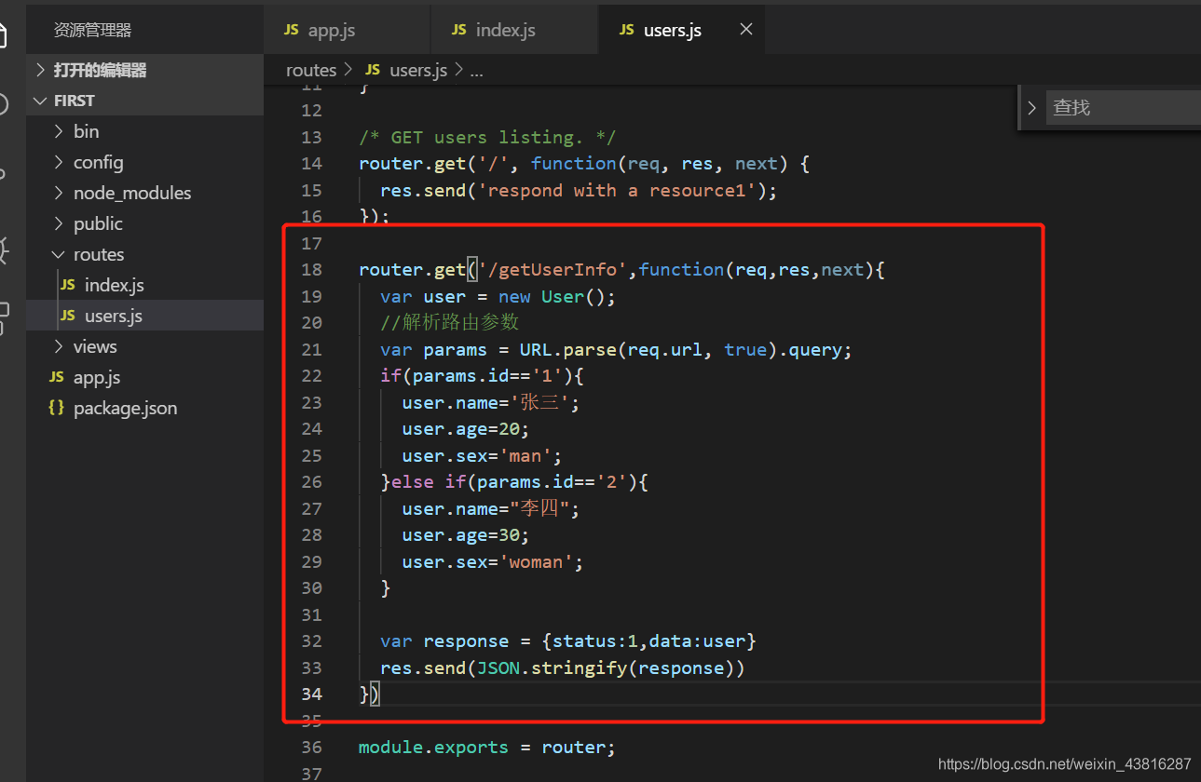
Task: Expand the public folder
Action: (x=144, y=223)
